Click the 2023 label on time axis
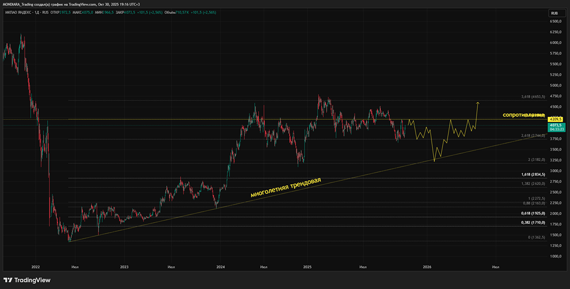The height and width of the screenshot is (289, 570). [x=124, y=267]
